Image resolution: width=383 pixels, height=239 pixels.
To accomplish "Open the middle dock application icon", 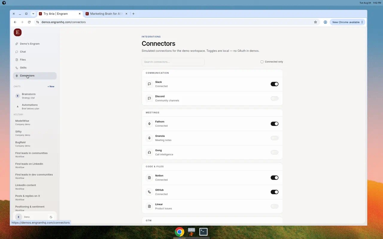I will pyautogui.click(x=191, y=232).
